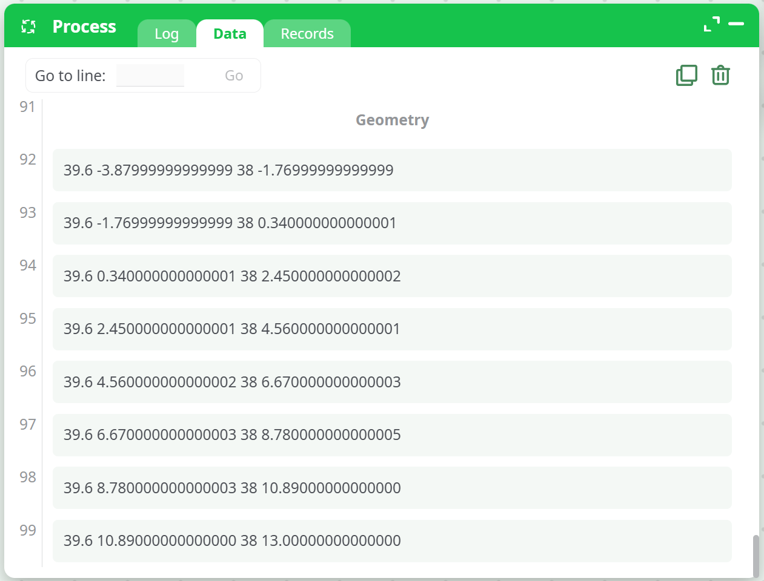This screenshot has width=764, height=581.
Task: Click the Process panel icon
Action: tap(28, 27)
